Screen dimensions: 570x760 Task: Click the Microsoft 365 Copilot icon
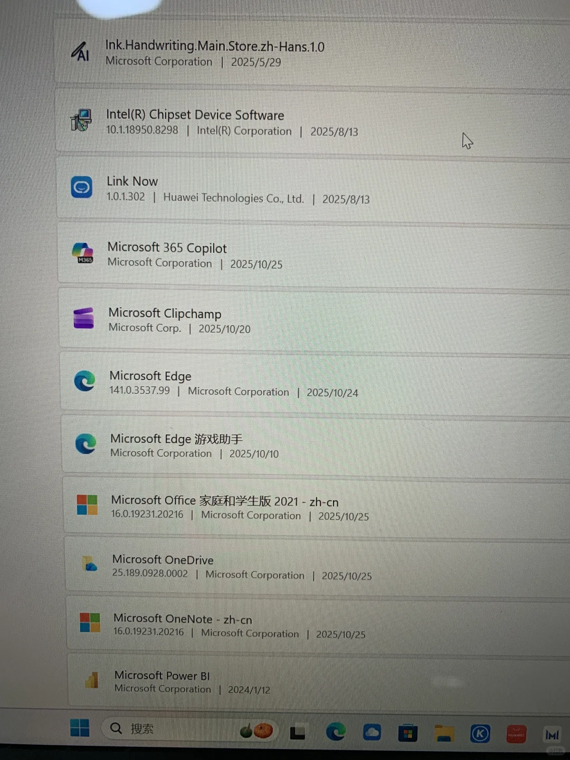[x=83, y=253]
